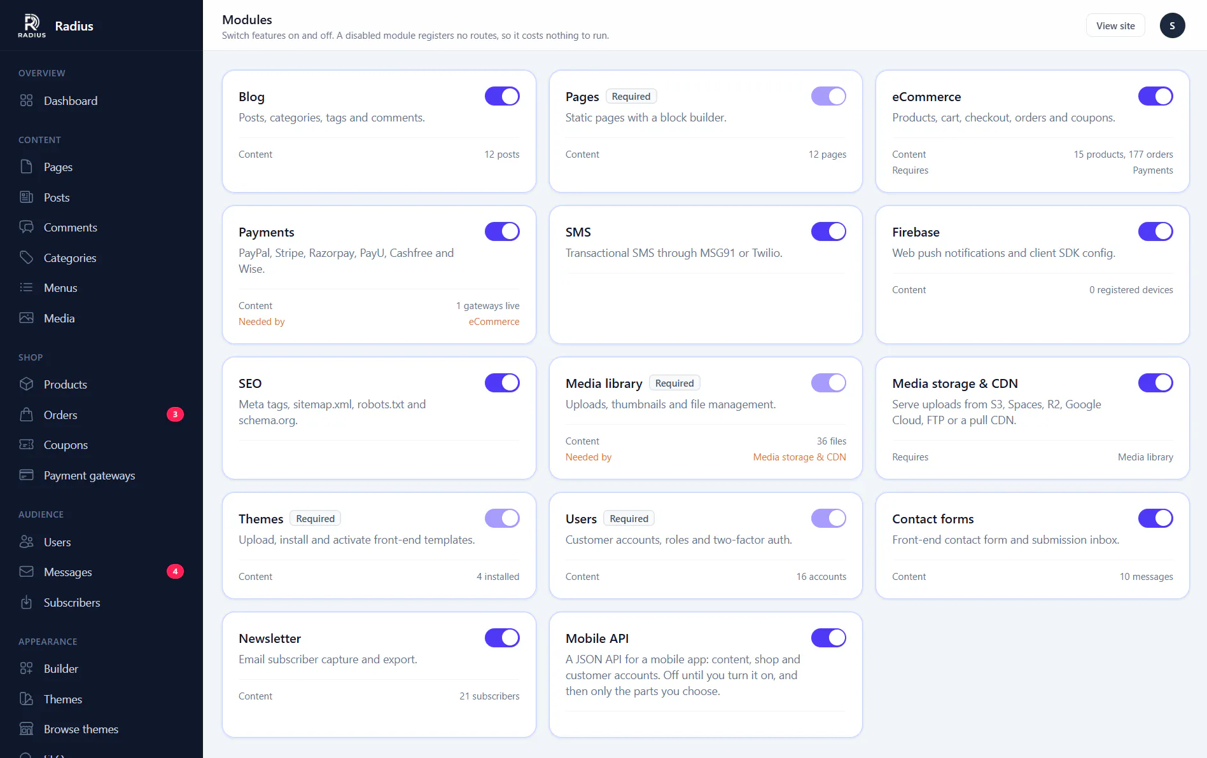Open the S user avatar menu
1207x758 pixels.
point(1172,25)
